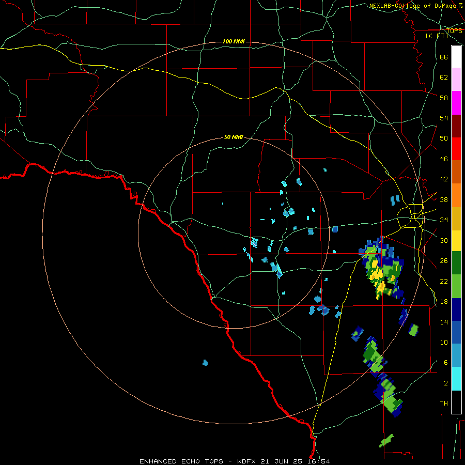Click the legend value '62'
The image size is (465, 465).
click(444, 78)
